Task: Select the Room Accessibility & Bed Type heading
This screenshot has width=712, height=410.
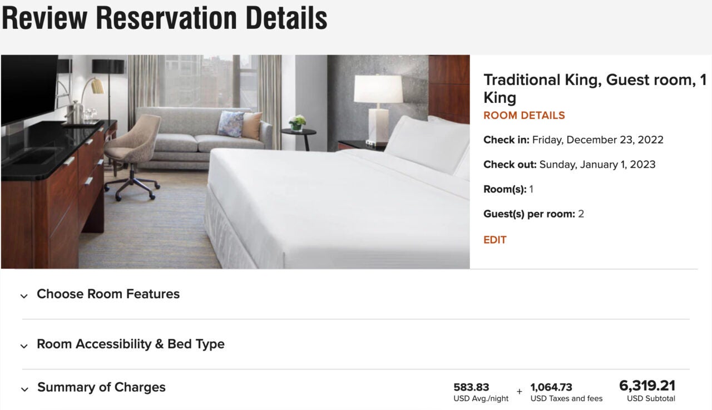Action: (130, 344)
